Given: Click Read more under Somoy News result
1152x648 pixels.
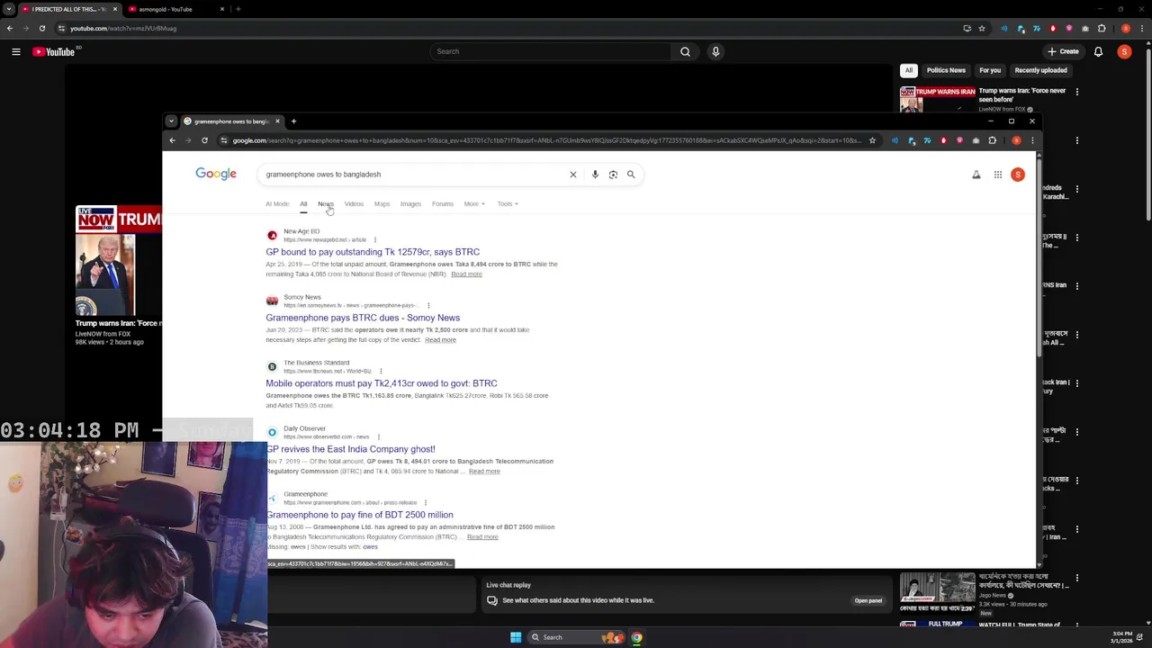Looking at the screenshot, I should (x=440, y=340).
